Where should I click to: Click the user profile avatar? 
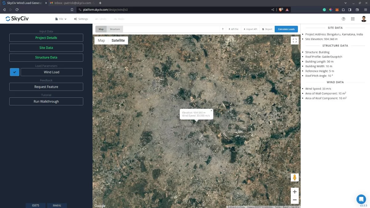(364, 19)
